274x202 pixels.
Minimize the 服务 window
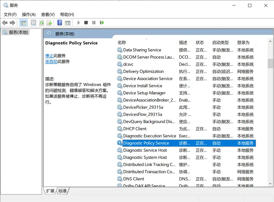[x=234, y=5]
